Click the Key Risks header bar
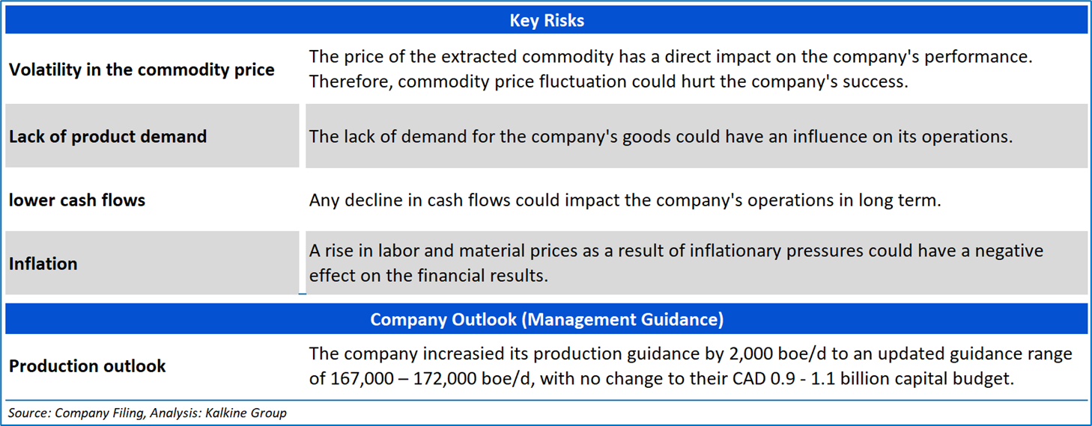The width and height of the screenshot is (1092, 426). (x=546, y=21)
